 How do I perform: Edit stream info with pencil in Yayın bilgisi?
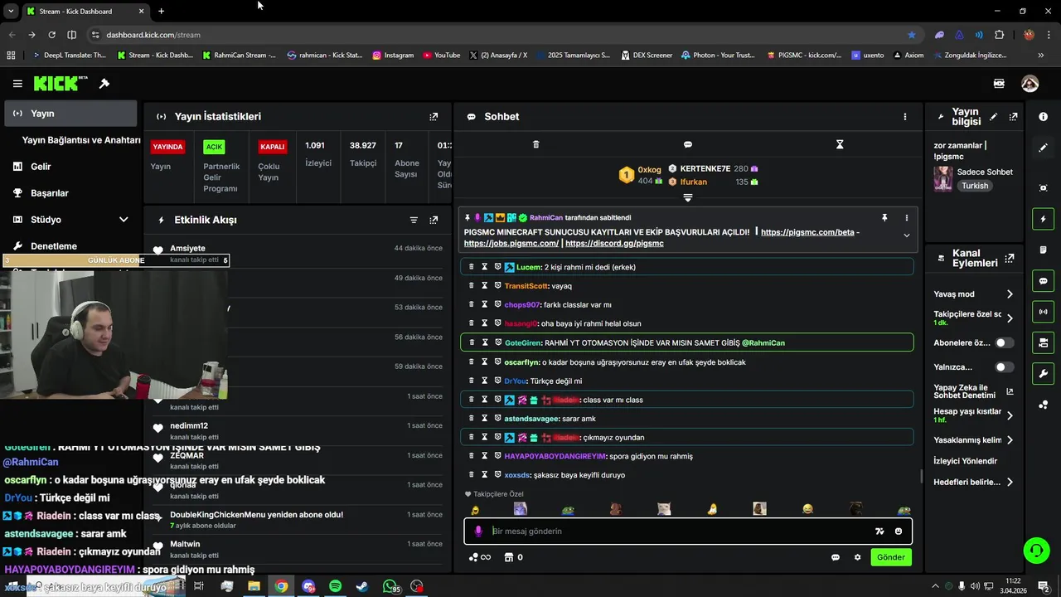click(x=993, y=117)
